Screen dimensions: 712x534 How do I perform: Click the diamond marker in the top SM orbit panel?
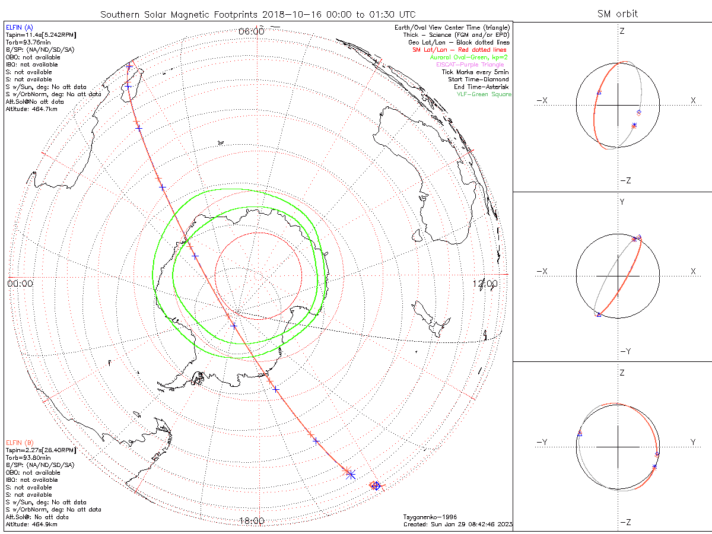coord(639,112)
